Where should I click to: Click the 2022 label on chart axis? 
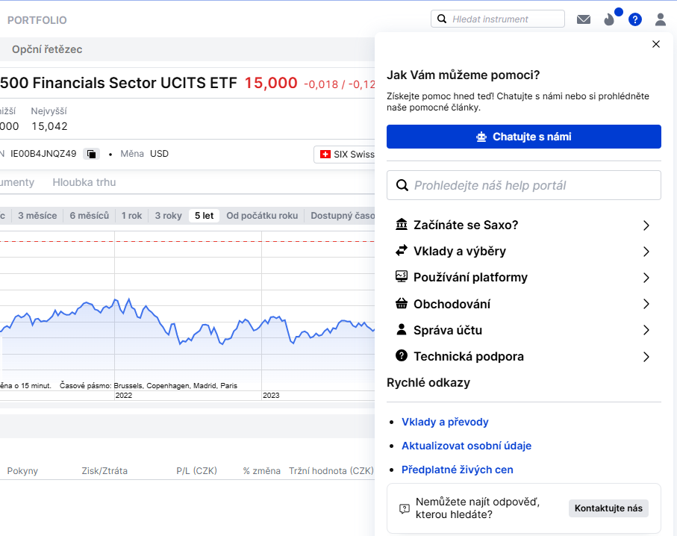click(123, 395)
